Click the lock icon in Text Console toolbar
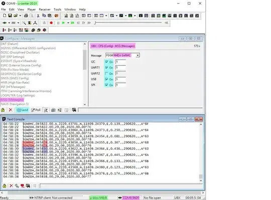This screenshot has width=271, height=200. coord(5,185)
